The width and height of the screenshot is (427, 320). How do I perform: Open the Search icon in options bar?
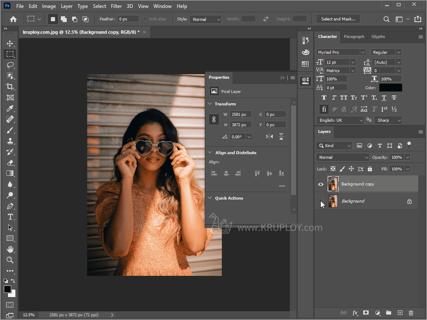coord(386,19)
